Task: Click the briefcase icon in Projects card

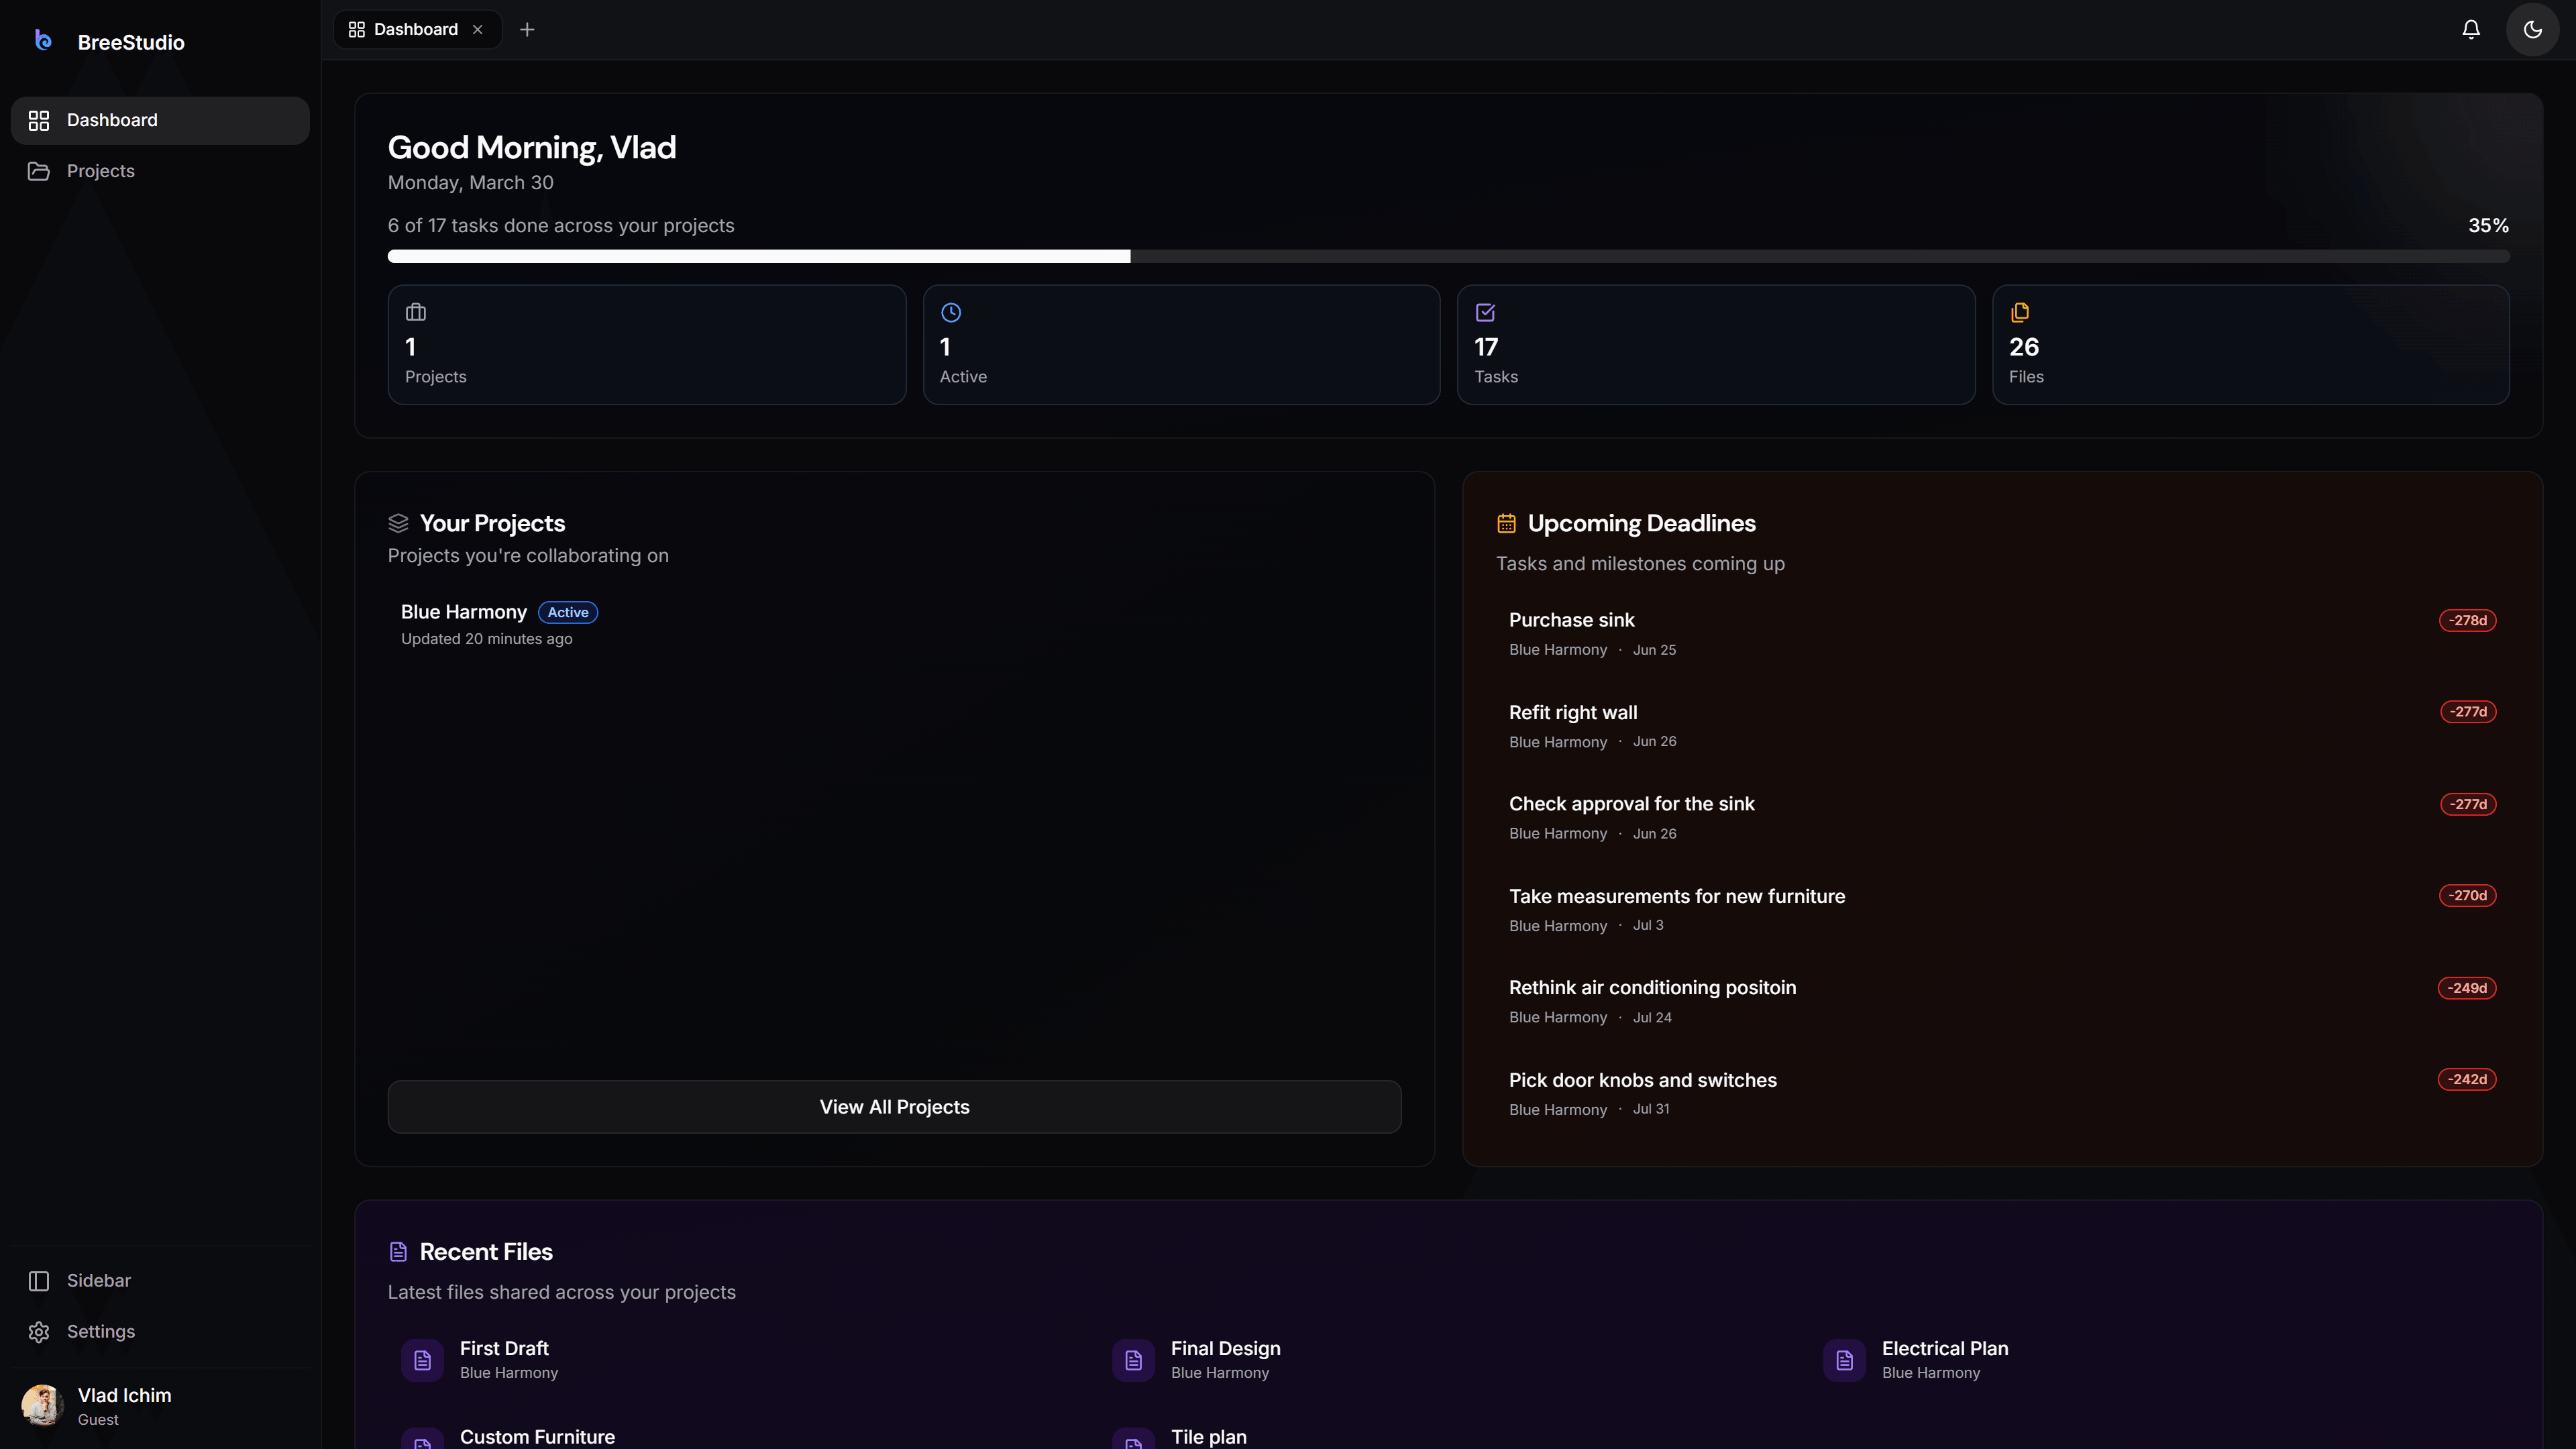Action: click(416, 312)
